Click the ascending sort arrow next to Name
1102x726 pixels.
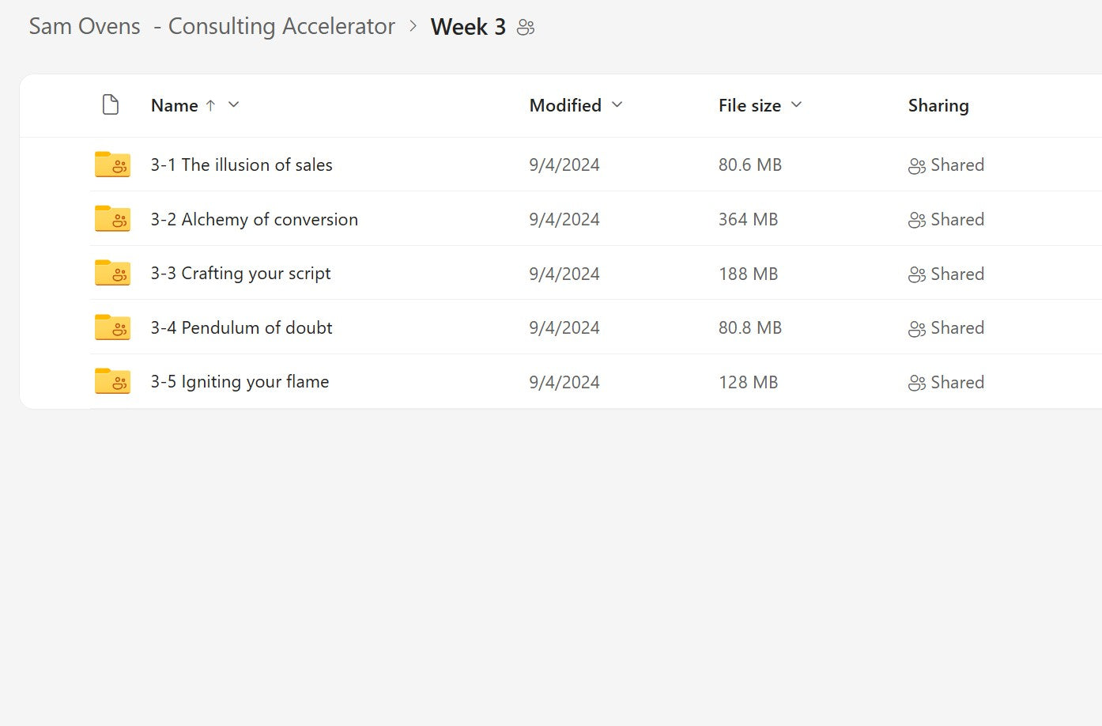click(210, 105)
